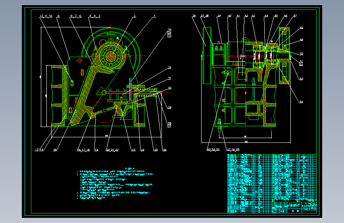Select part callout number 53

pyautogui.click(x=302, y=79)
